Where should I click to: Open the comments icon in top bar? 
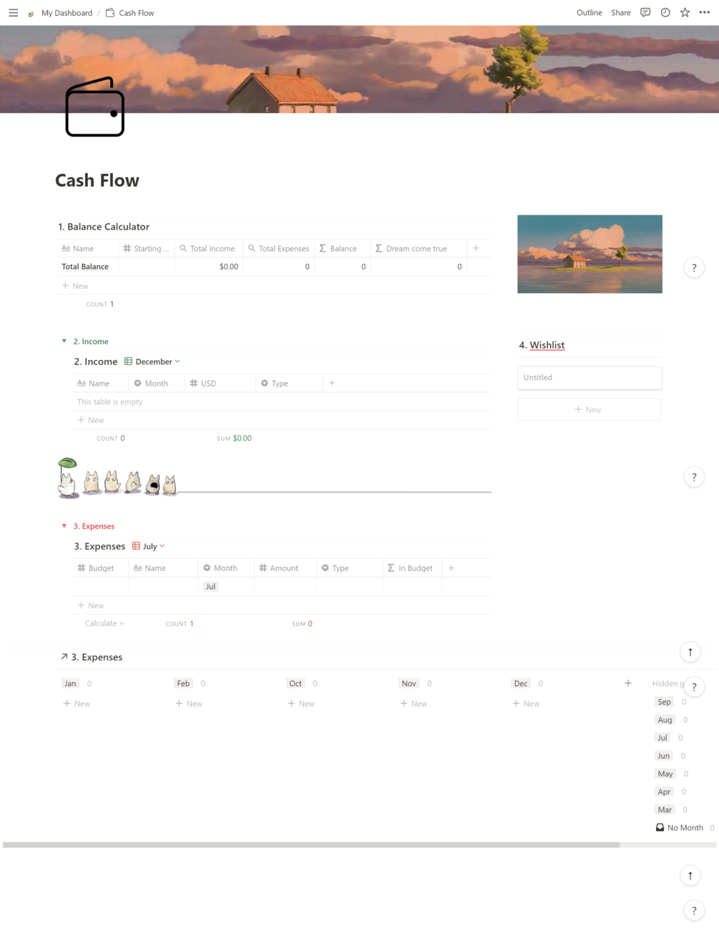(645, 13)
